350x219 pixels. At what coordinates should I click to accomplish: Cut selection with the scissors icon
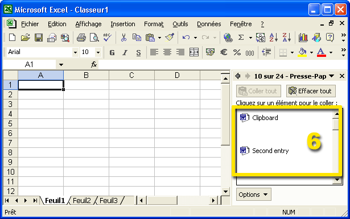click(x=123, y=38)
